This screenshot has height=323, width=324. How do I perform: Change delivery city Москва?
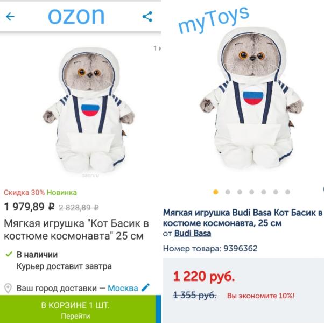(x=123, y=289)
